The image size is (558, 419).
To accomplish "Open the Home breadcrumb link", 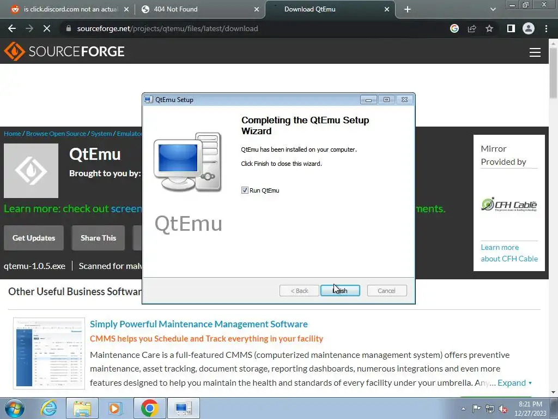I will coord(13,134).
